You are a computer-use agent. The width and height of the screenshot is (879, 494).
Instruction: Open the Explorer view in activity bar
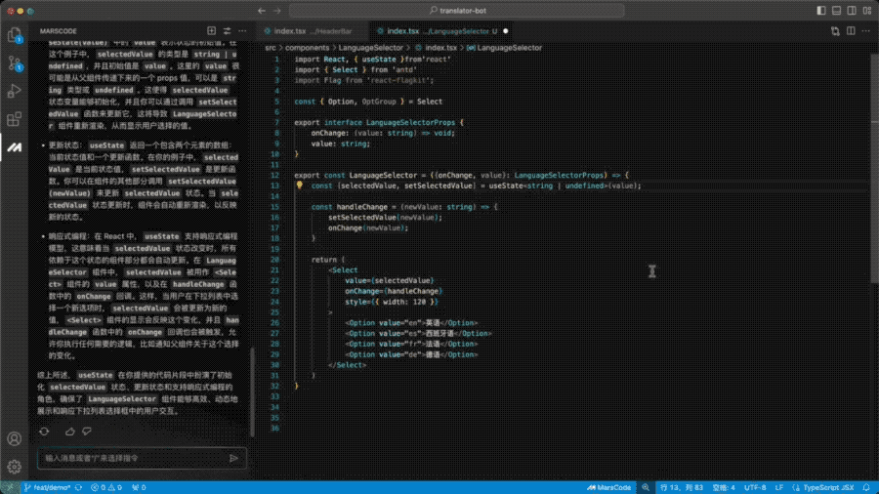click(x=14, y=36)
